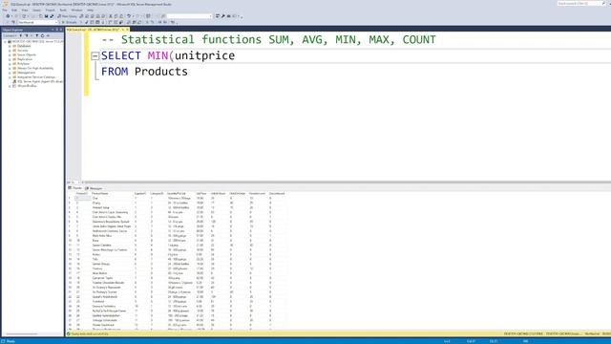Open the Edit menu
The height and width of the screenshot is (344, 611).
pyautogui.click(x=14, y=11)
